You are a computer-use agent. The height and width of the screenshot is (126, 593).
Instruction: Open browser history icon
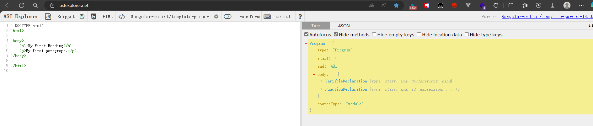tap(539, 5)
